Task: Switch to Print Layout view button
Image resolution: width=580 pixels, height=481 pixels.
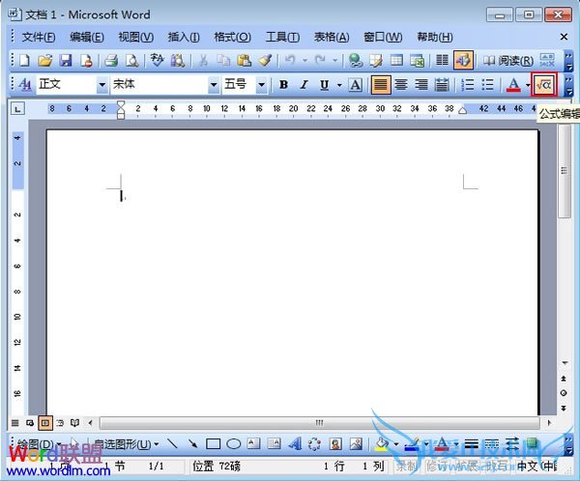Action: click(45, 423)
